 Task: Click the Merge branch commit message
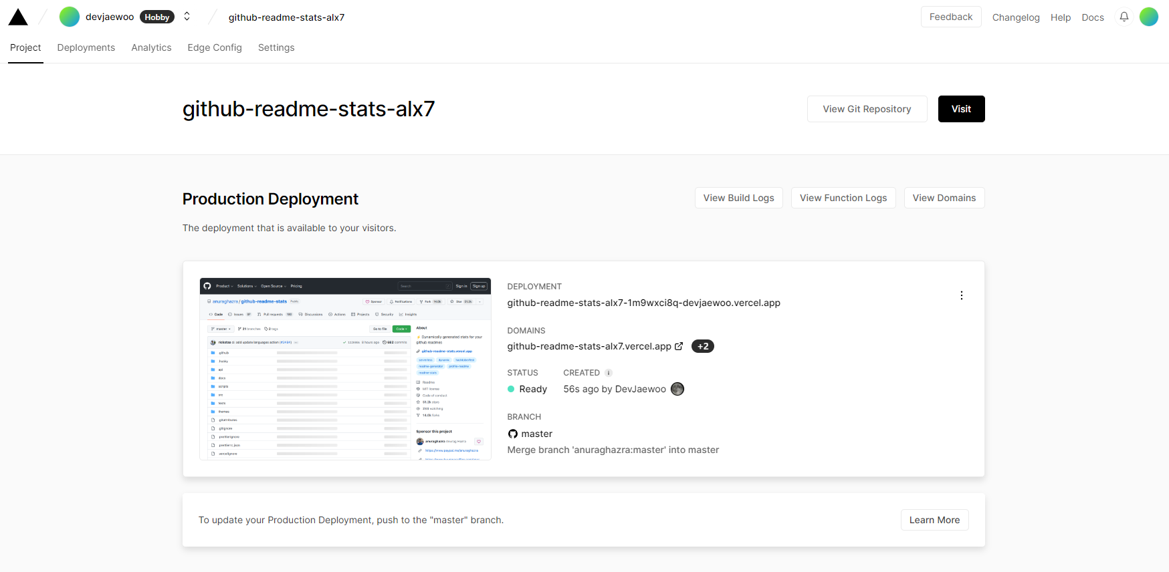pos(613,450)
